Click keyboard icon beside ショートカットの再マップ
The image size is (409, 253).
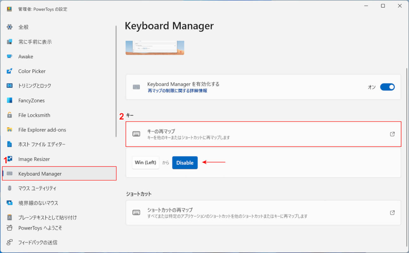point(136,213)
